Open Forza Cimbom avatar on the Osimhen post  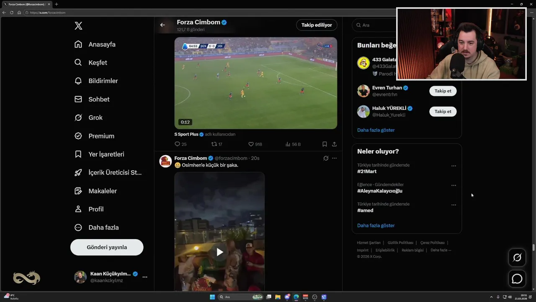click(x=165, y=161)
